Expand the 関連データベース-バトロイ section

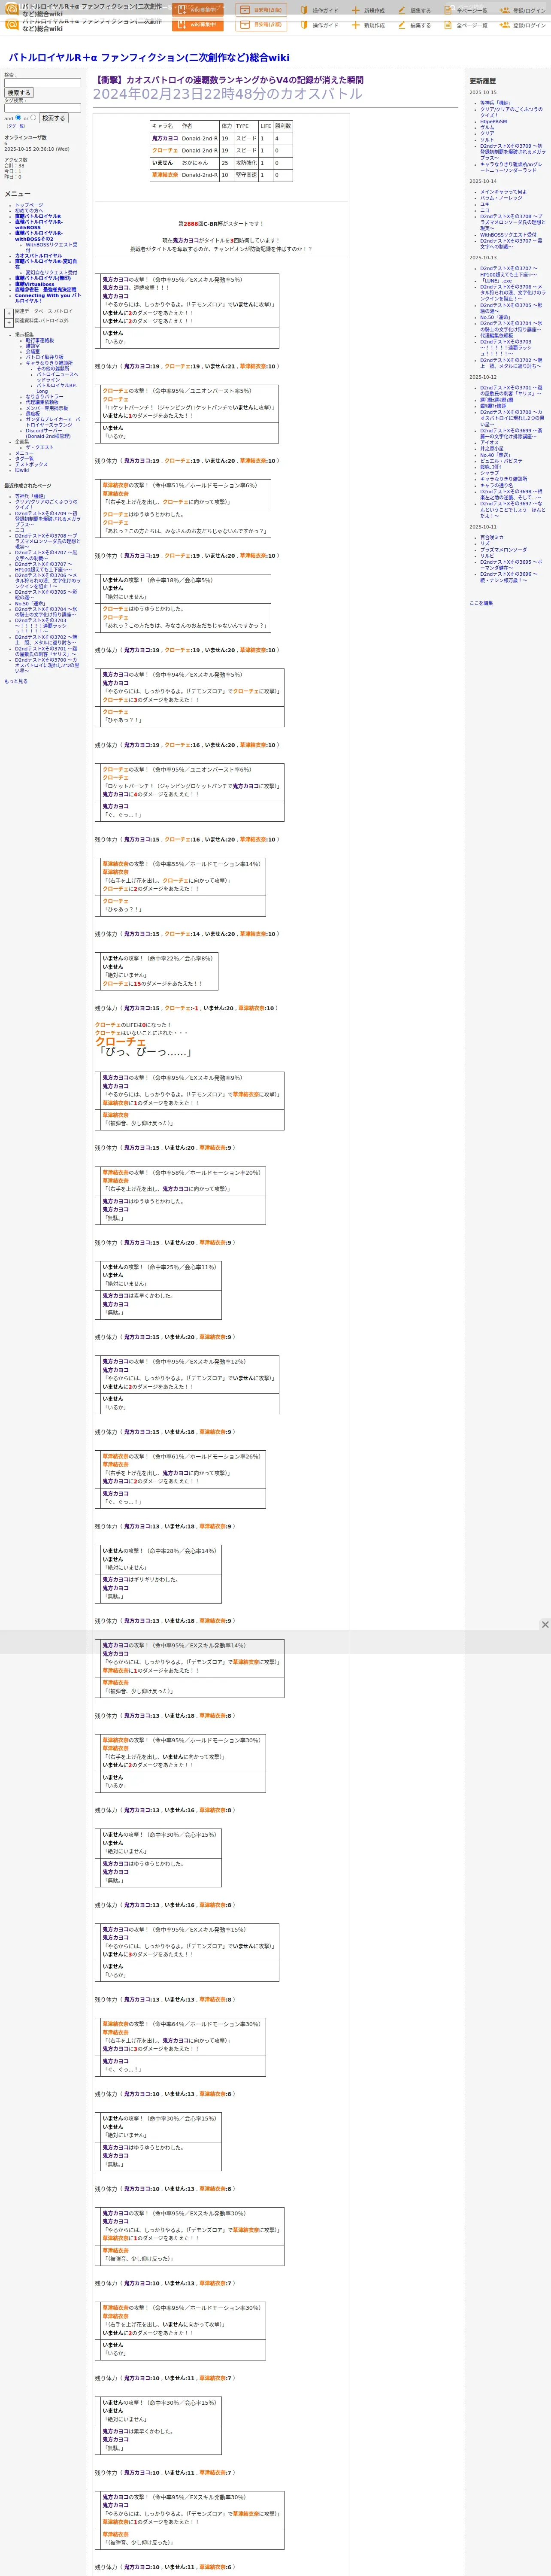click(x=9, y=313)
